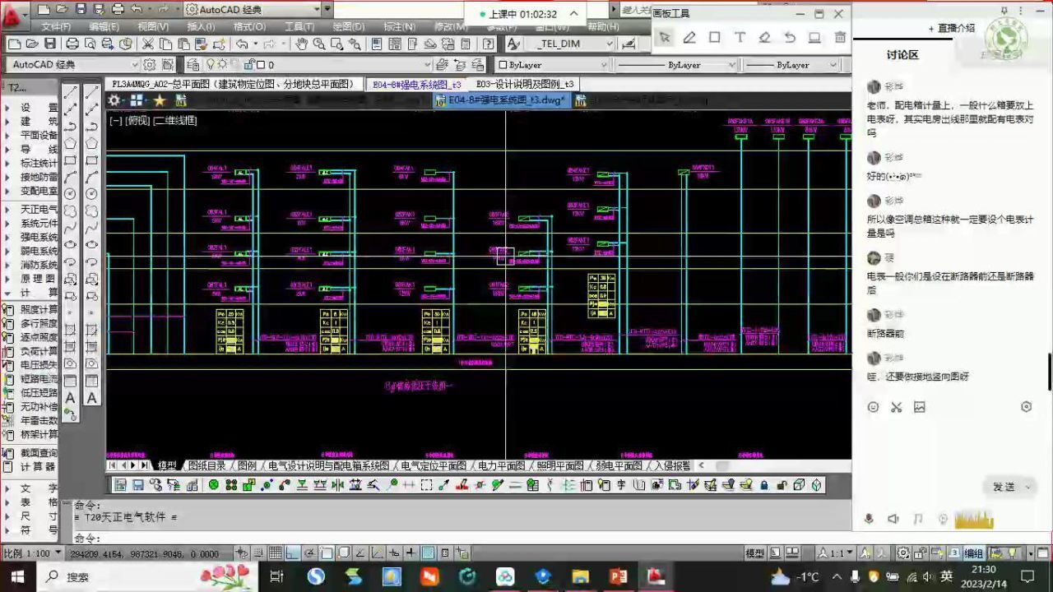
Task: Switch to 电力平面图 layout tab
Action: click(501, 465)
